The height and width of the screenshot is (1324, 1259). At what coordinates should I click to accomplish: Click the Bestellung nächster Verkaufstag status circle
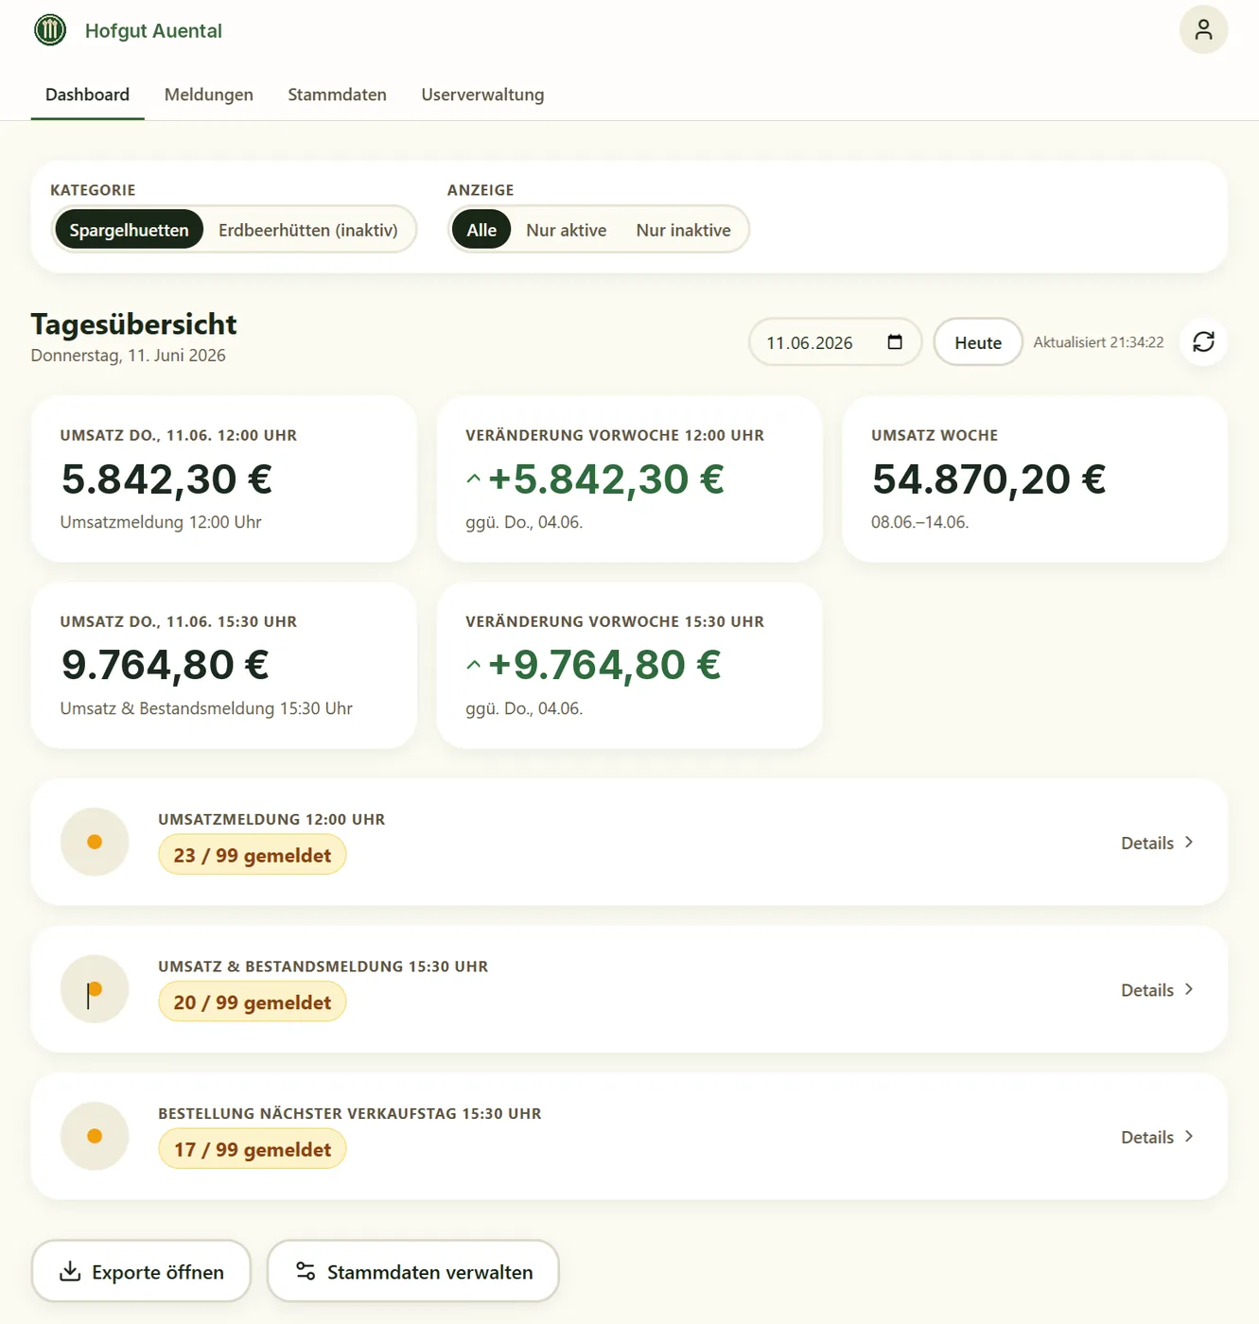pos(95,1136)
